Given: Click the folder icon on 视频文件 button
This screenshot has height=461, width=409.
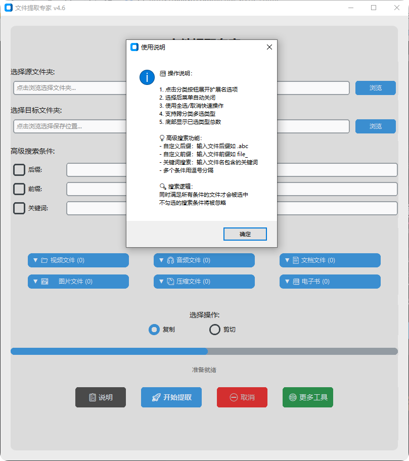Looking at the screenshot, I should (44, 260).
